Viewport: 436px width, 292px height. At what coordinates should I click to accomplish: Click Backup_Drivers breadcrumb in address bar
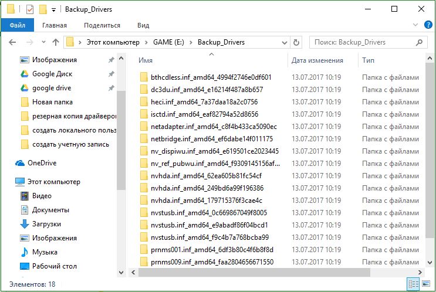pos(221,42)
